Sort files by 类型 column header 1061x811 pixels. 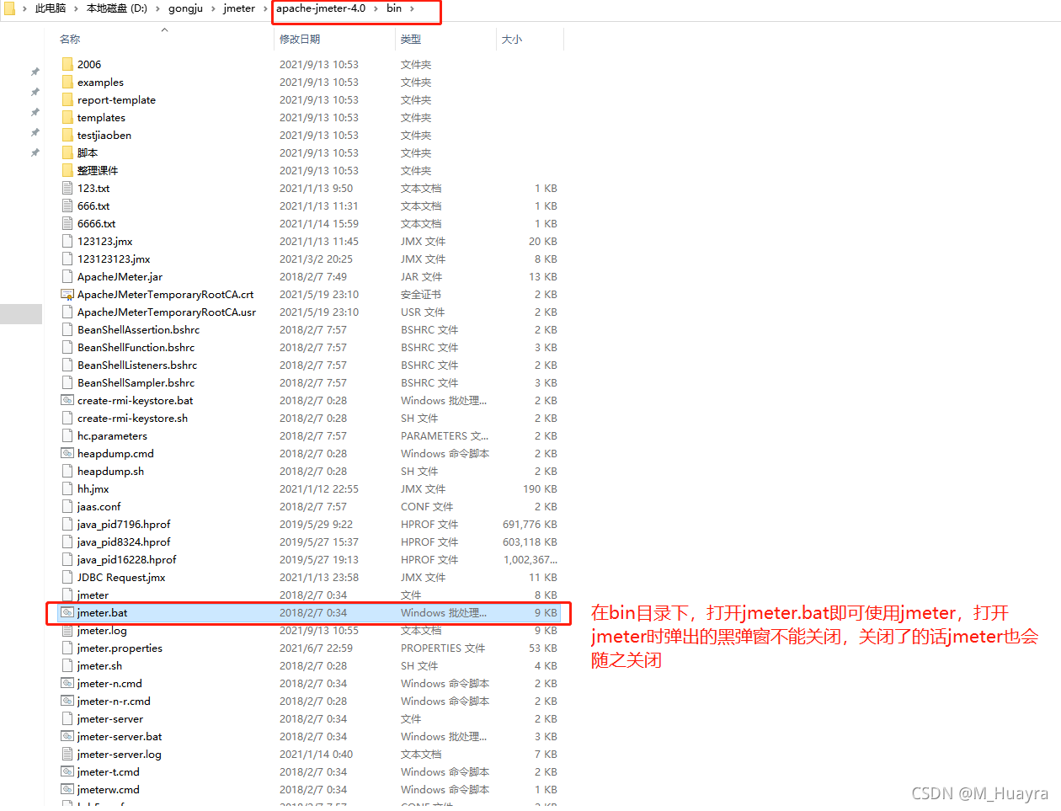pos(411,39)
